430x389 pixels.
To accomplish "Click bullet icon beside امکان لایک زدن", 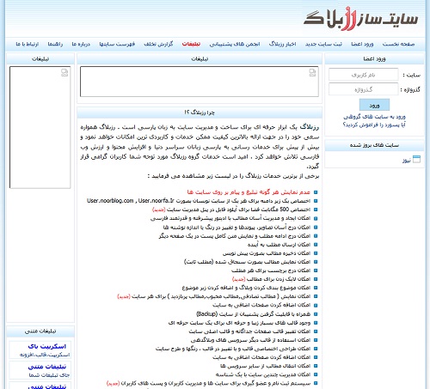I will [x=316, y=279].
